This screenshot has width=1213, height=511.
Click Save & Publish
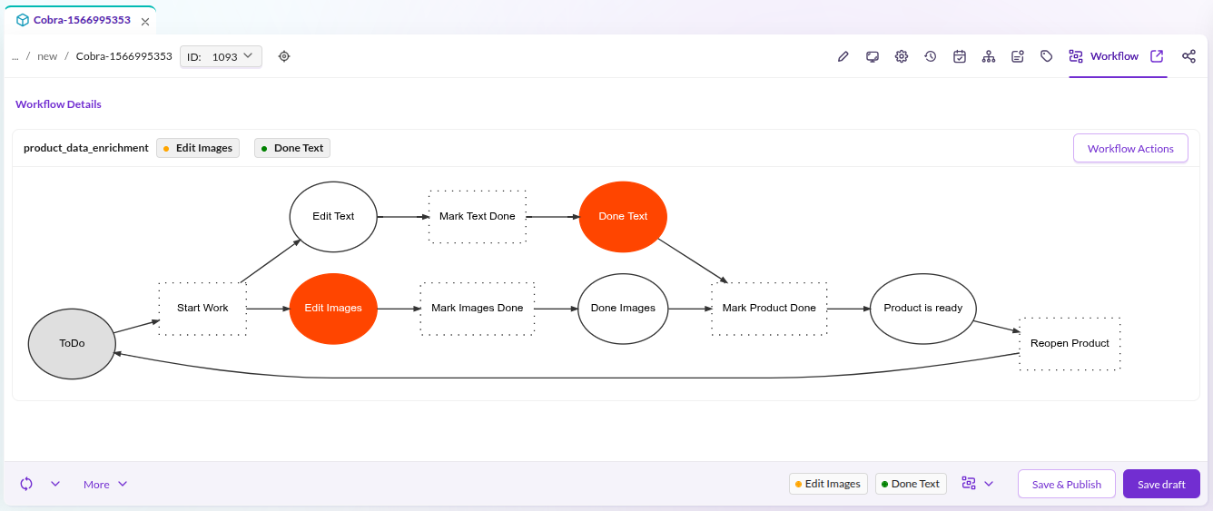coord(1066,484)
